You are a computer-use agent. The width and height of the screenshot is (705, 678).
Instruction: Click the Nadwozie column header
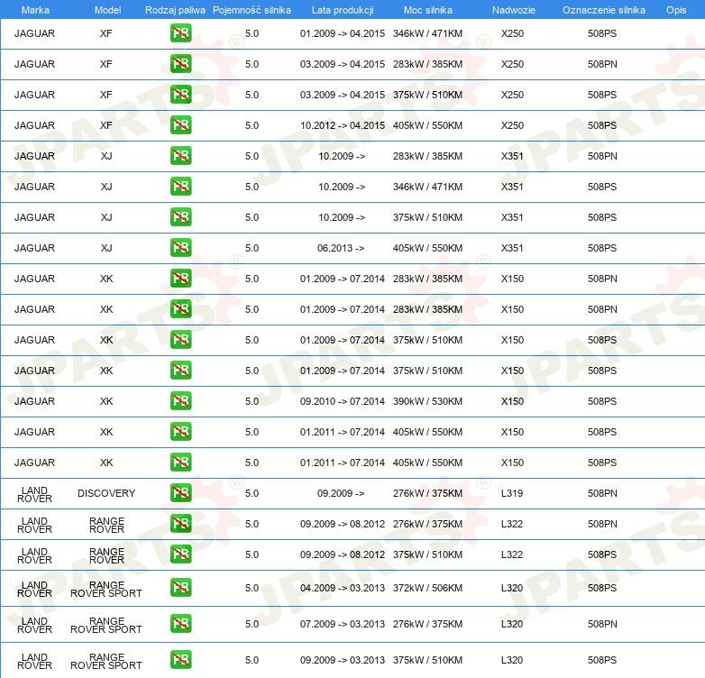(514, 10)
